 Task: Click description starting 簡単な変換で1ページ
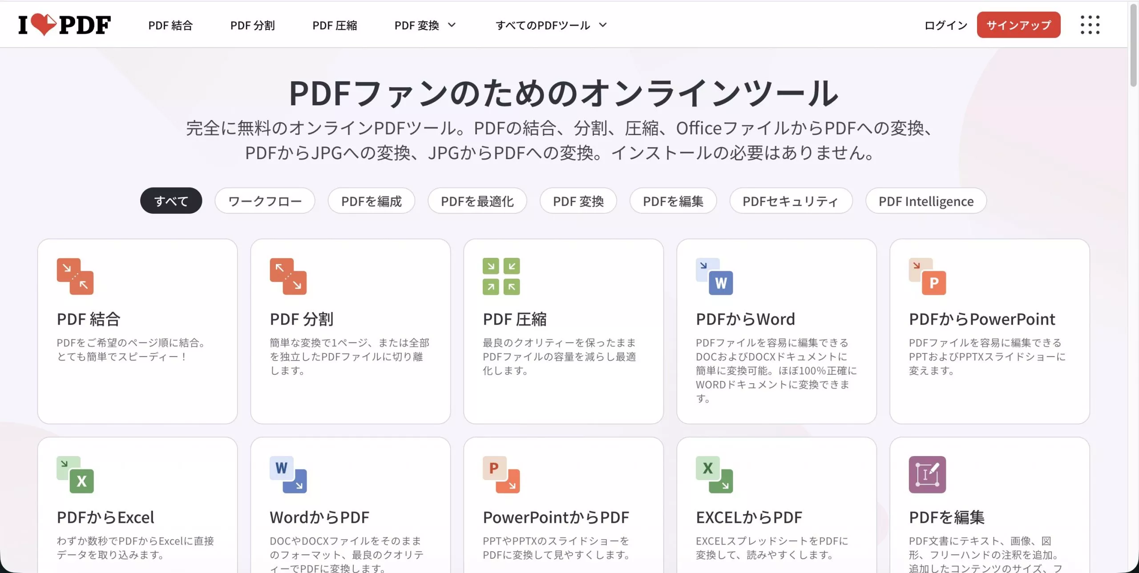350,357
